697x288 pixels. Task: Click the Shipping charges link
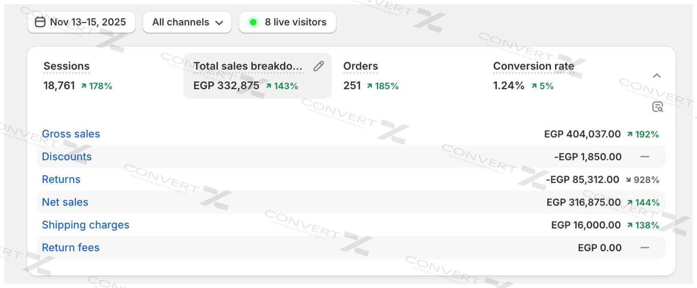pos(86,225)
